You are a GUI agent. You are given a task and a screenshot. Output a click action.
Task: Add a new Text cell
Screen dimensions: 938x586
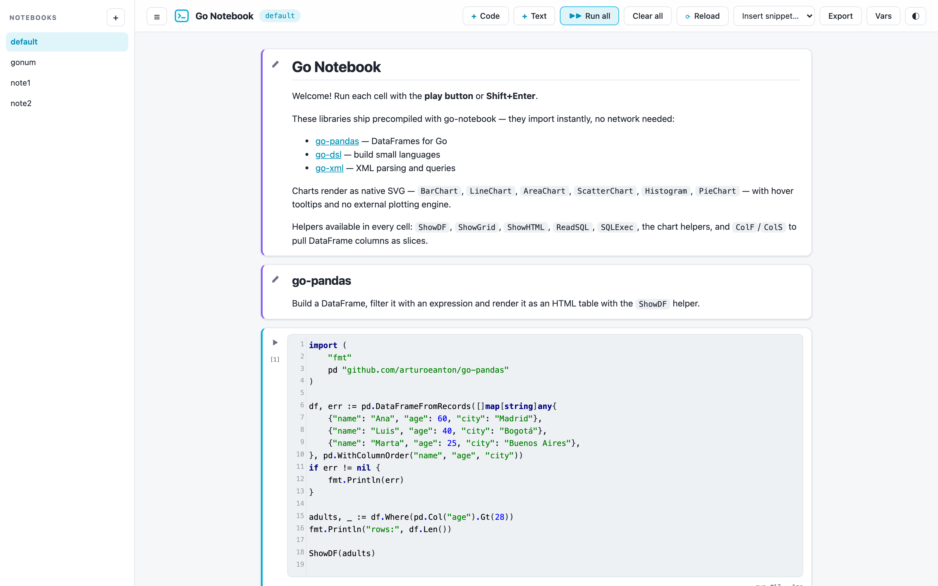tap(534, 16)
